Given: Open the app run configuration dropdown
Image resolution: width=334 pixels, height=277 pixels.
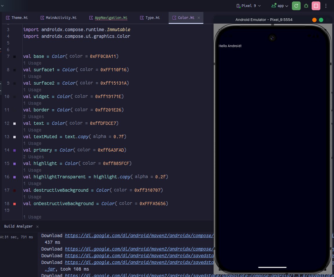Looking at the screenshot, I should click(280, 6).
